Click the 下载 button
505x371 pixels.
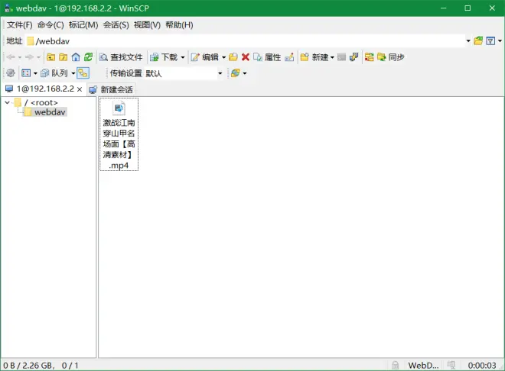point(164,57)
